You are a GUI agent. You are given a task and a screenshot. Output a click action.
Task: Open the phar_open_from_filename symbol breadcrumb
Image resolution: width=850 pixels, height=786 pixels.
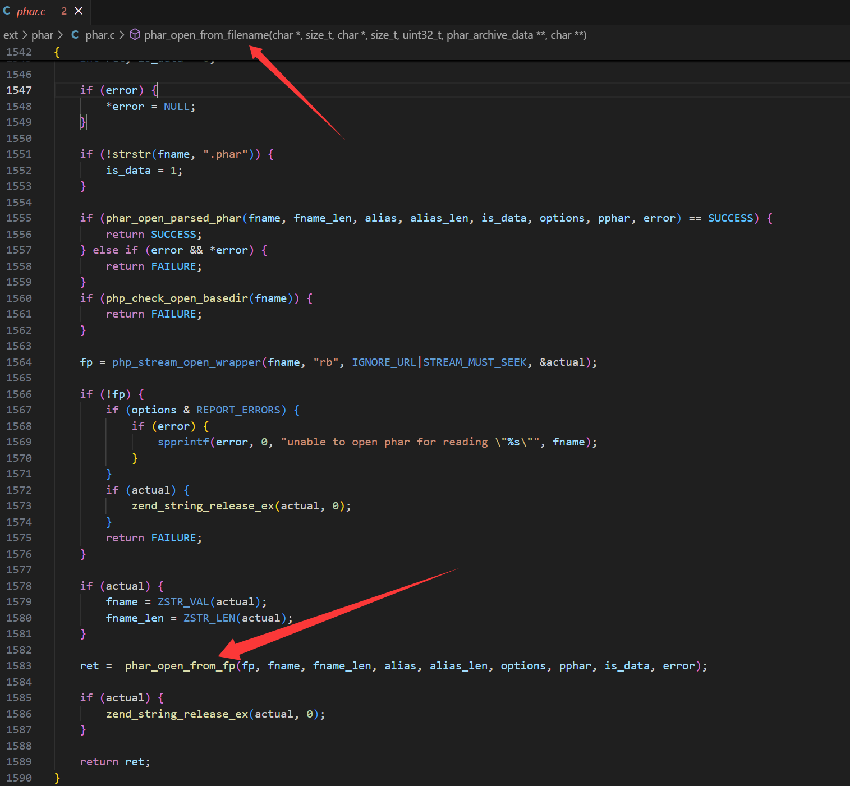365,35
